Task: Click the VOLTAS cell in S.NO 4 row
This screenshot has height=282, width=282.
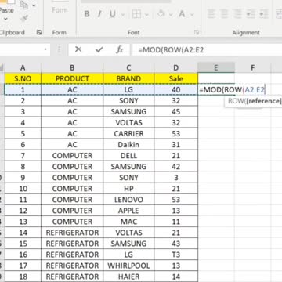Action: (128, 122)
